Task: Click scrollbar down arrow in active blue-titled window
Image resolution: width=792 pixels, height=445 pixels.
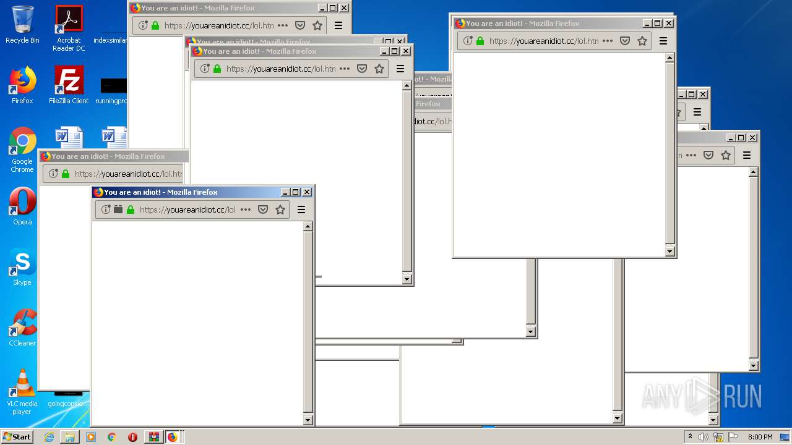Action: (308, 420)
